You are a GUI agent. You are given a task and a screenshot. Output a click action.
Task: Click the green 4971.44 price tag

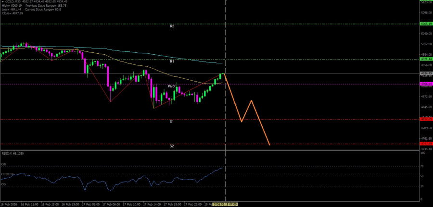426,59
